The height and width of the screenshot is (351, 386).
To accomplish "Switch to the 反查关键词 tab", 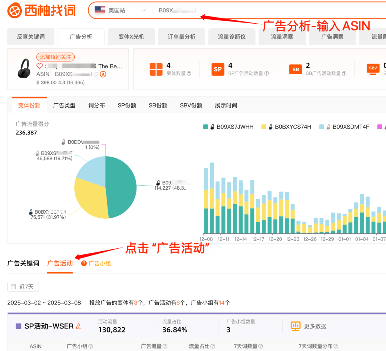I will tap(31, 37).
